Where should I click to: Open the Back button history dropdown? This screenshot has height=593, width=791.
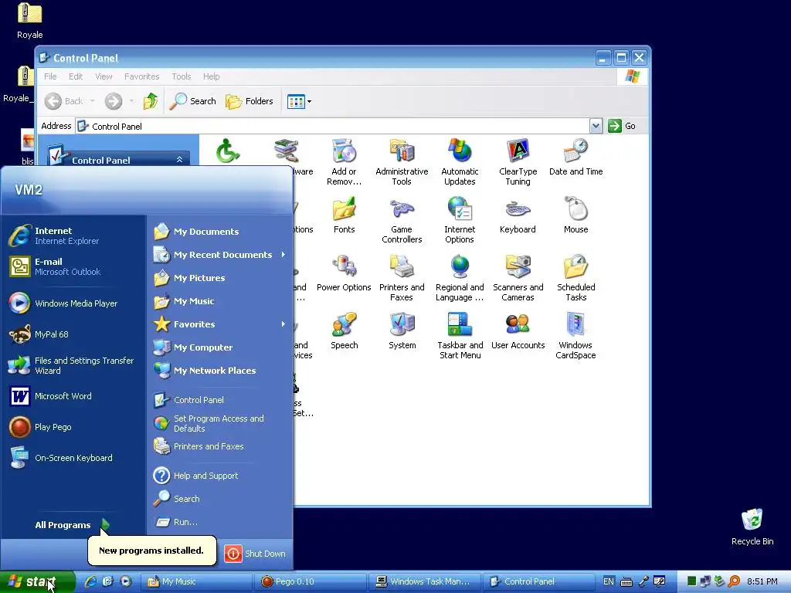click(93, 101)
